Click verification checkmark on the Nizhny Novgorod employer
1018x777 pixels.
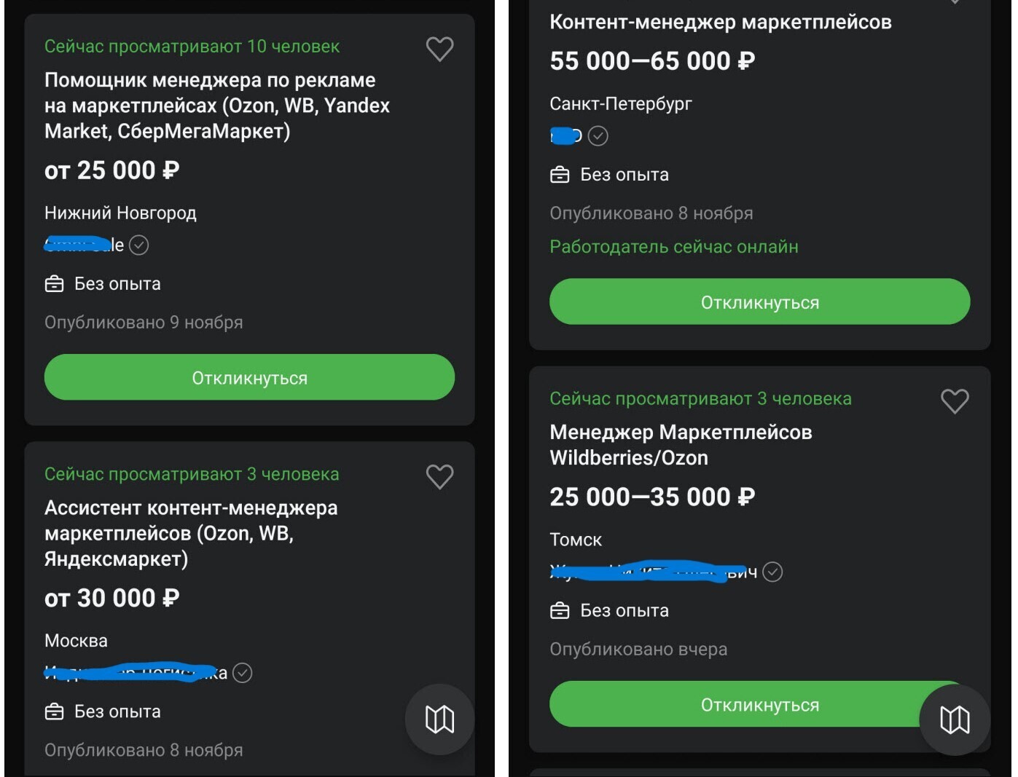[x=138, y=245]
